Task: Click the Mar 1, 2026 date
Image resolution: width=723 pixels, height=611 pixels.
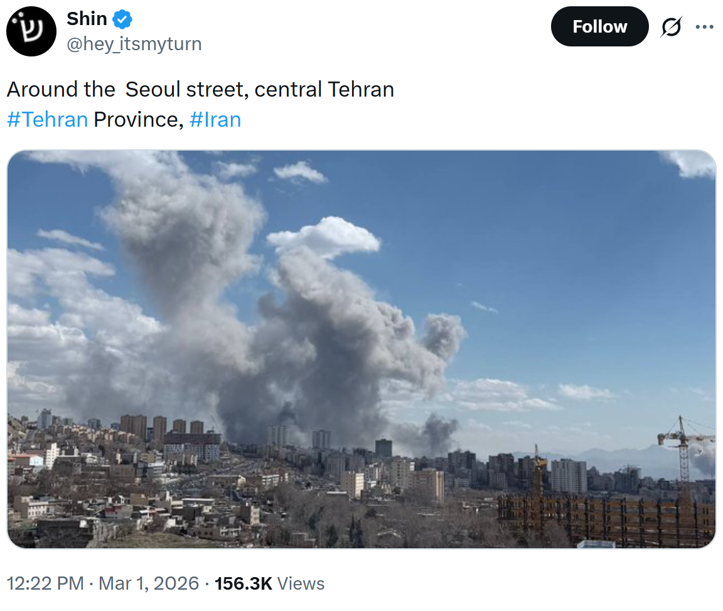Action: (x=149, y=583)
